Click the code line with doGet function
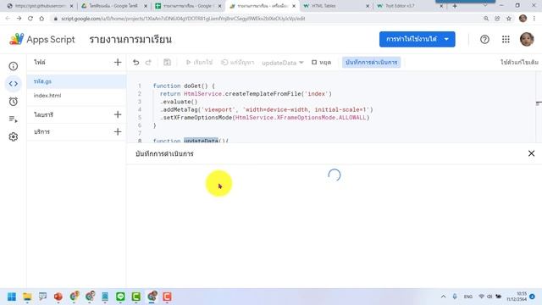 coord(184,86)
